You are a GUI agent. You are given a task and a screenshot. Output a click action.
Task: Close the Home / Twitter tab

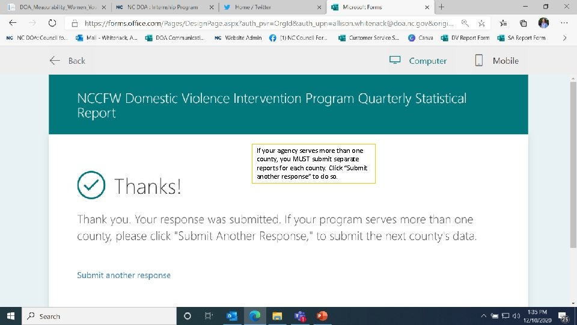click(319, 7)
